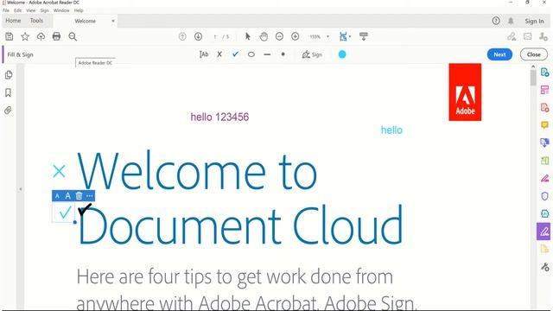This screenshot has width=553, height=311.
Task: Expand the Welcome tab dropdown arrow
Action: tap(113, 21)
